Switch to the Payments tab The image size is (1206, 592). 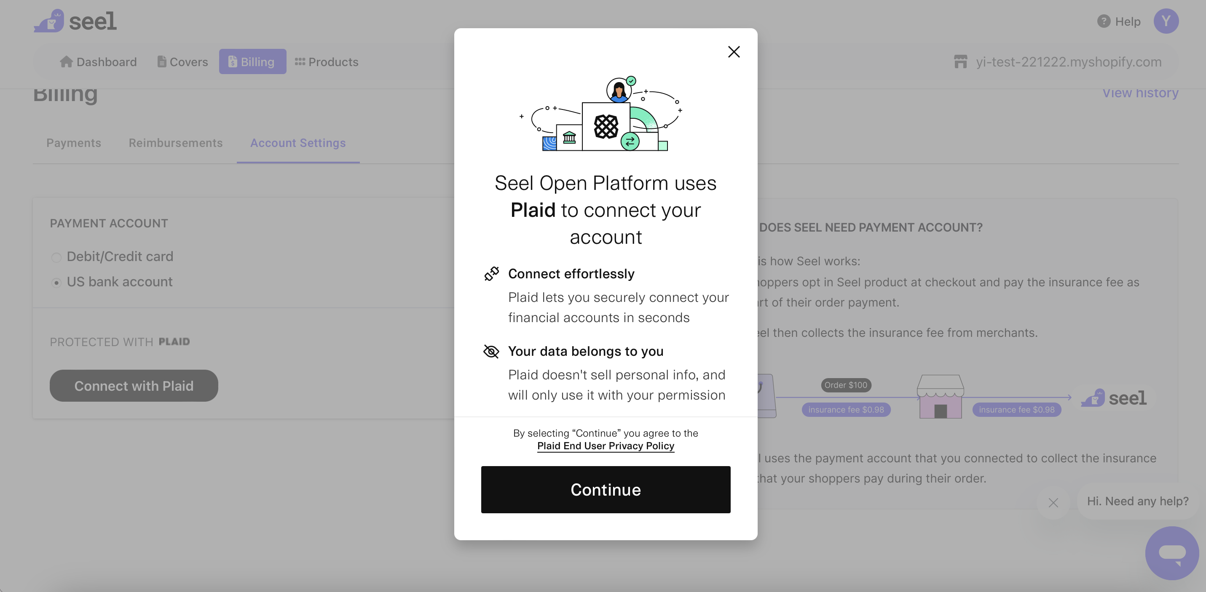[x=73, y=143]
